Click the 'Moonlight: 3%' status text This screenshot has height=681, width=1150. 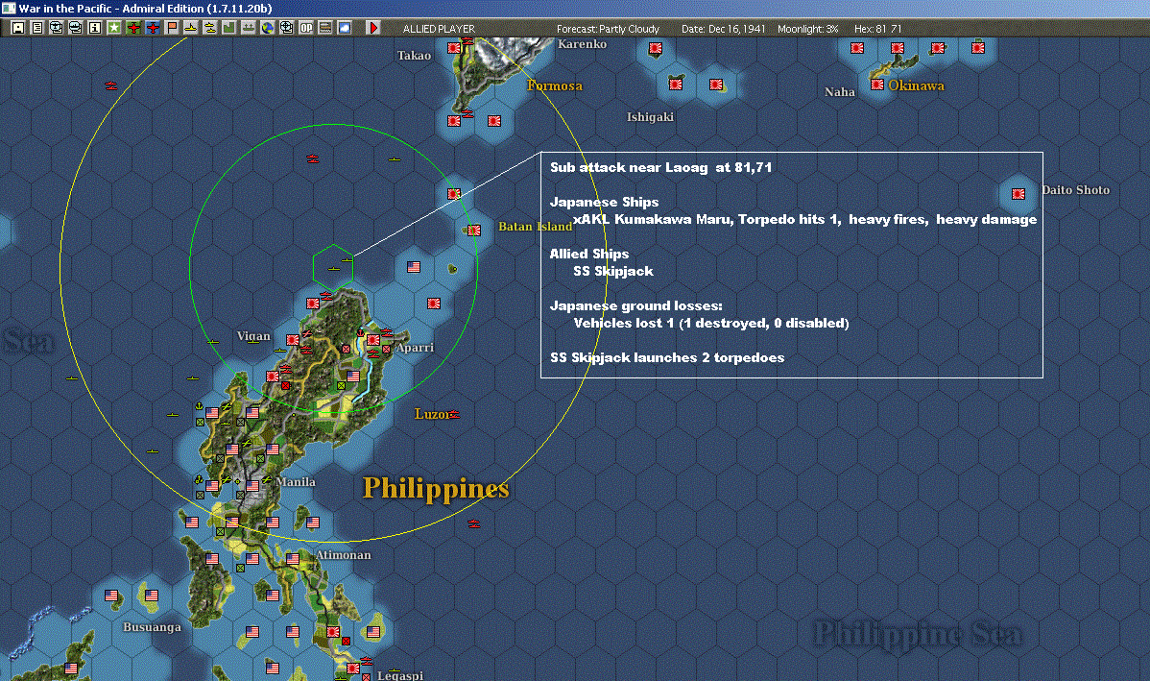coord(807,29)
